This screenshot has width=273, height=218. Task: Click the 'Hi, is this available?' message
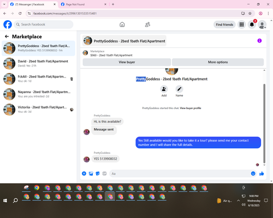[108, 122]
